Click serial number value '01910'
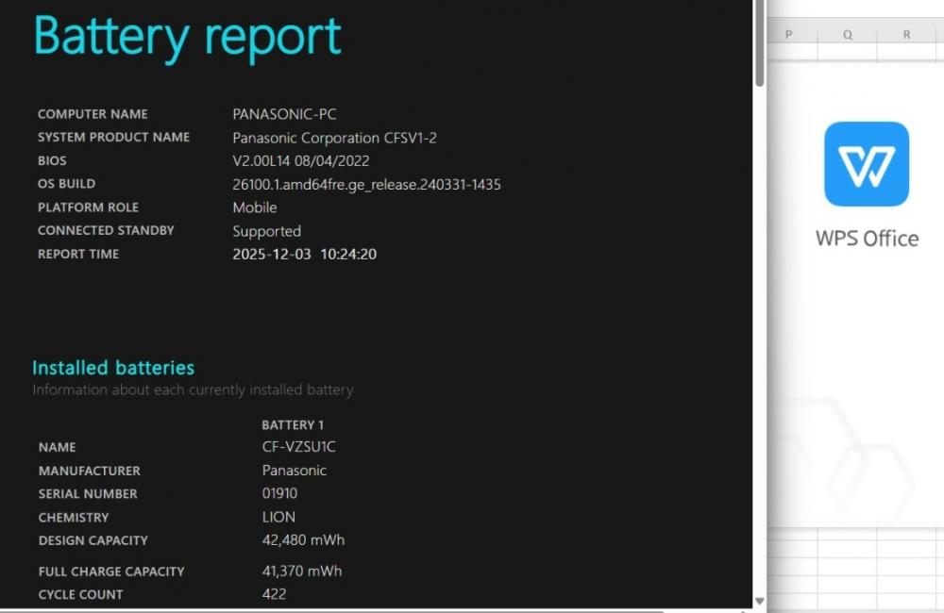This screenshot has height=613, width=944. tap(279, 493)
